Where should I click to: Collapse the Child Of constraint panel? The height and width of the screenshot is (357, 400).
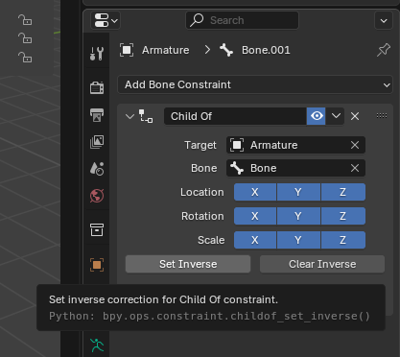click(x=129, y=116)
